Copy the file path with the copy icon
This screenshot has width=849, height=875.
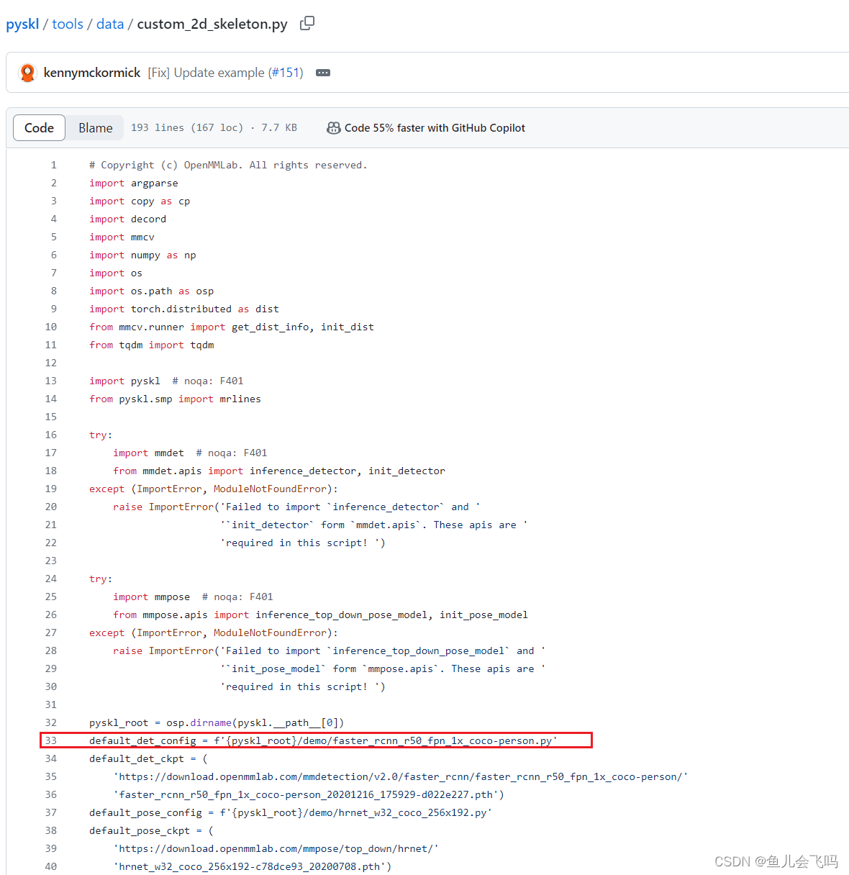click(307, 23)
